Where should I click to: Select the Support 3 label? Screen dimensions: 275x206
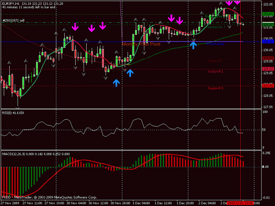pos(216,88)
